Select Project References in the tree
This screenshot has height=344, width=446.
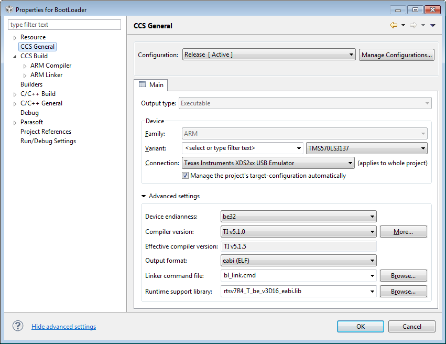tap(46, 132)
